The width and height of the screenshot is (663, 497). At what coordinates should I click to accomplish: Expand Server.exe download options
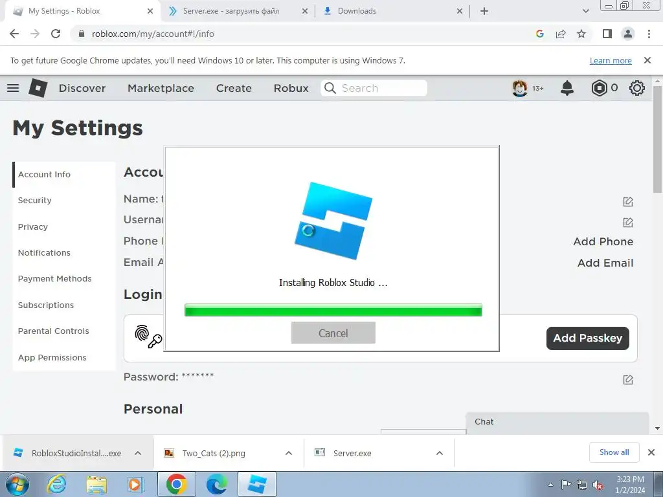pyautogui.click(x=440, y=453)
